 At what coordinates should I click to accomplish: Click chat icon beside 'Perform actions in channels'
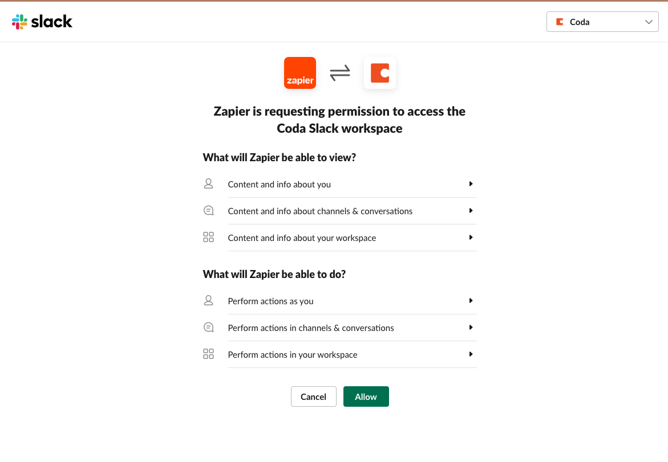click(208, 328)
